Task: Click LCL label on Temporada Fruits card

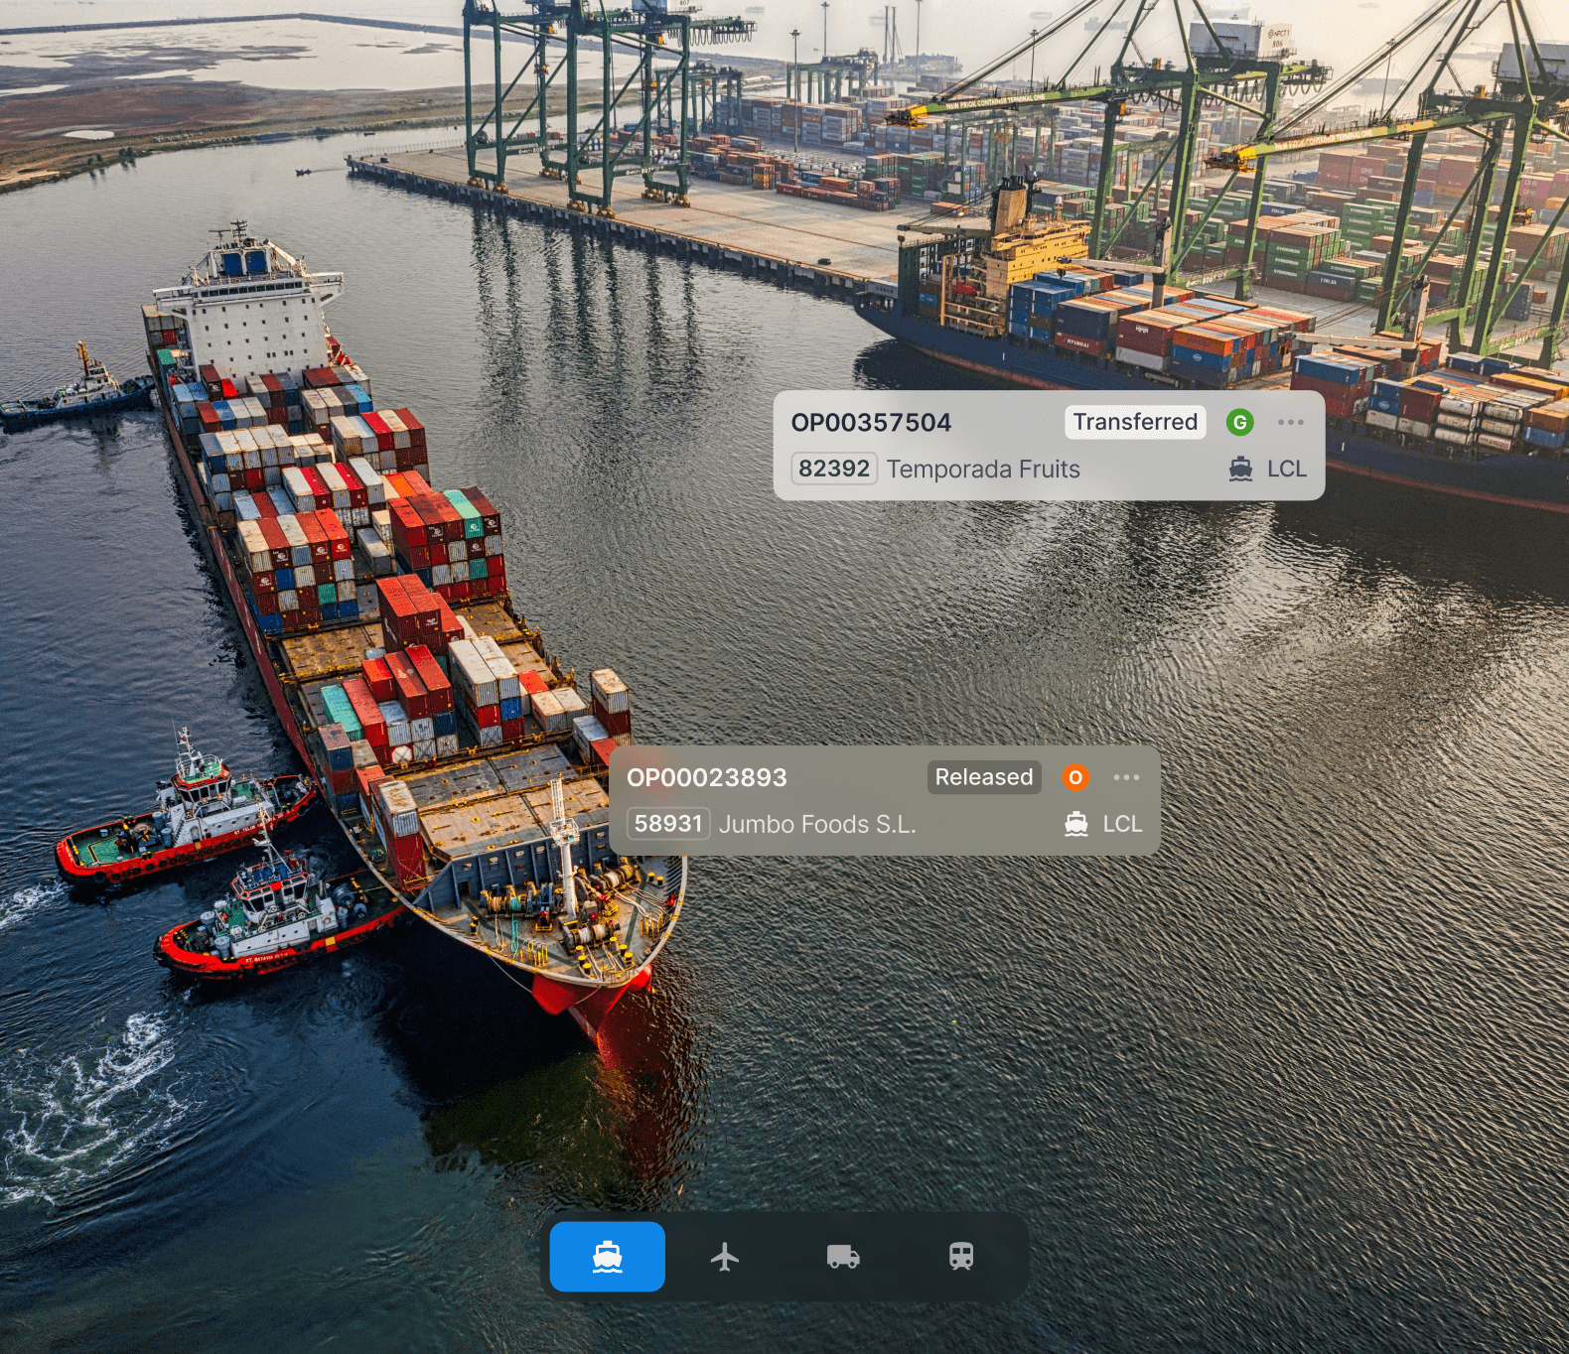Action: click(1287, 469)
